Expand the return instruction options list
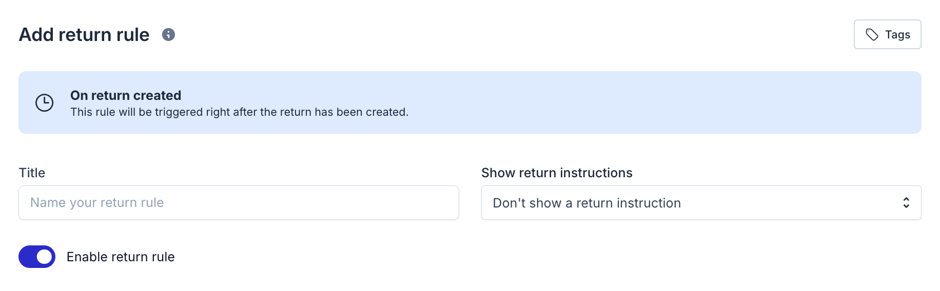Image resolution: width=940 pixels, height=291 pixels. pyautogui.click(x=770, y=203)
